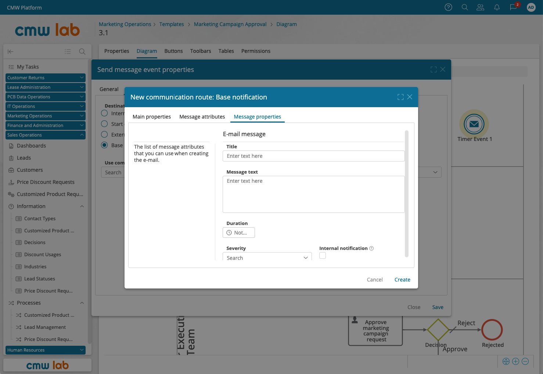This screenshot has height=374, width=543.
Task: Open the Toolbars tab
Action: pos(201,51)
